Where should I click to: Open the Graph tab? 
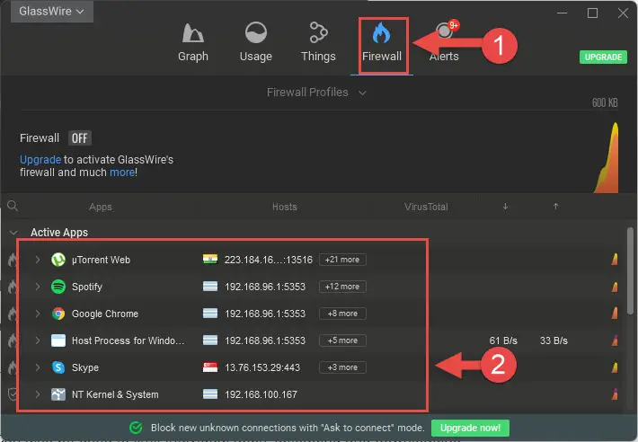(x=193, y=42)
